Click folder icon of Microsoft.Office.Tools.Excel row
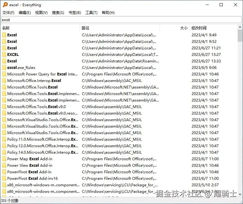This screenshot has width=243, height=204. (4, 87)
